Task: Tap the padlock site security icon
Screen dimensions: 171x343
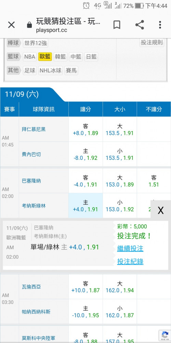Action: 29,25
